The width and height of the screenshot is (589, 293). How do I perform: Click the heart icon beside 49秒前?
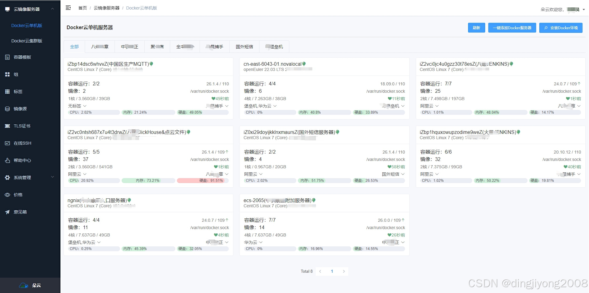pyautogui.click(x=213, y=99)
